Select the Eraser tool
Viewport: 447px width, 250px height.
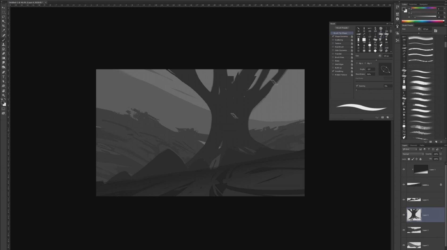point(3,53)
